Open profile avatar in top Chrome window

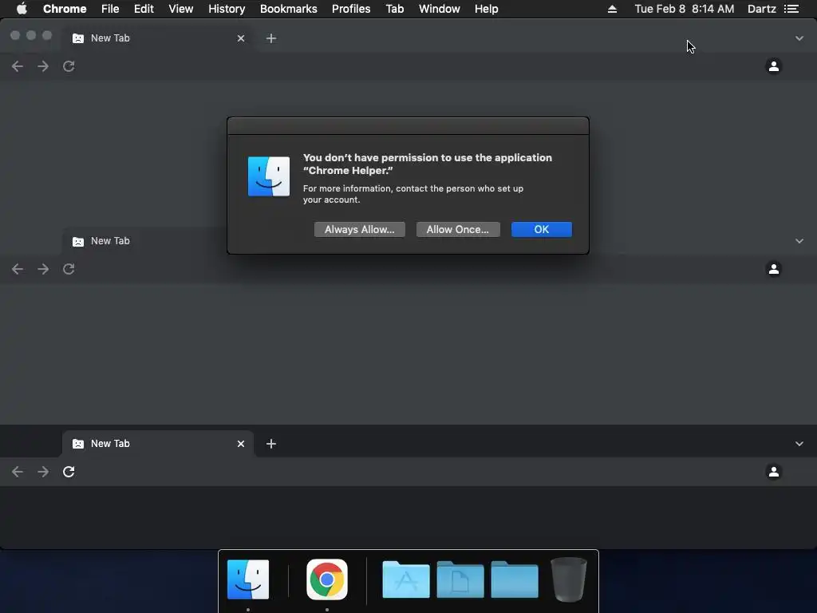pos(774,66)
